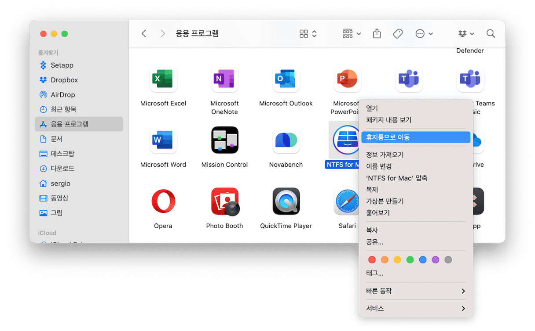Open the more actions ellipsis menu
535x331 pixels.
point(424,34)
